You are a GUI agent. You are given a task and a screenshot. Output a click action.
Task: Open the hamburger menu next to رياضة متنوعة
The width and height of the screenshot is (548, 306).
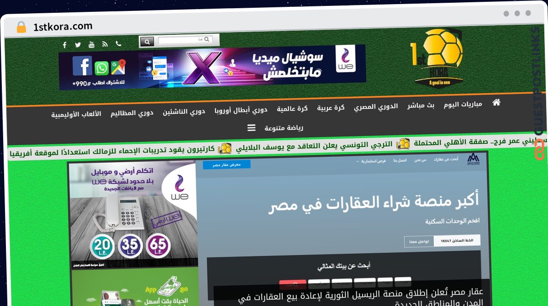(x=252, y=127)
